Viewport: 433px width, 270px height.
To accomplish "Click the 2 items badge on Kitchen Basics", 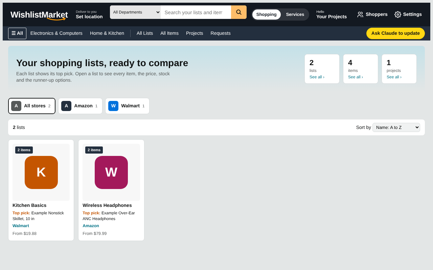I will 24,150.
